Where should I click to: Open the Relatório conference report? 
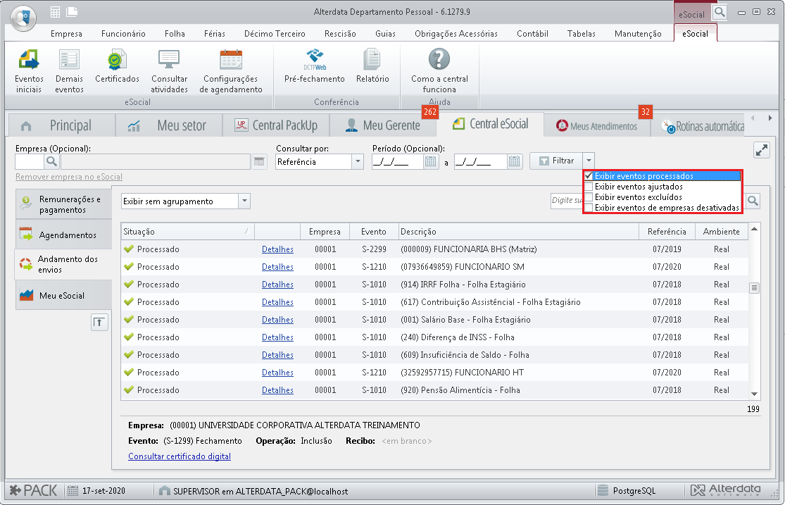coord(372,66)
